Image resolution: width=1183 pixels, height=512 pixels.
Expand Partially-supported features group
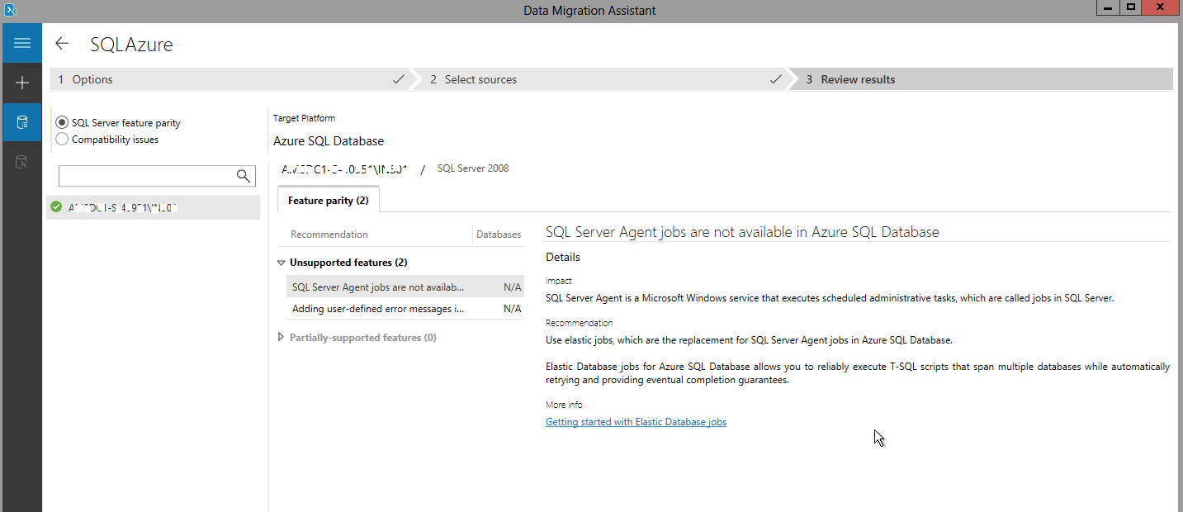[282, 337]
